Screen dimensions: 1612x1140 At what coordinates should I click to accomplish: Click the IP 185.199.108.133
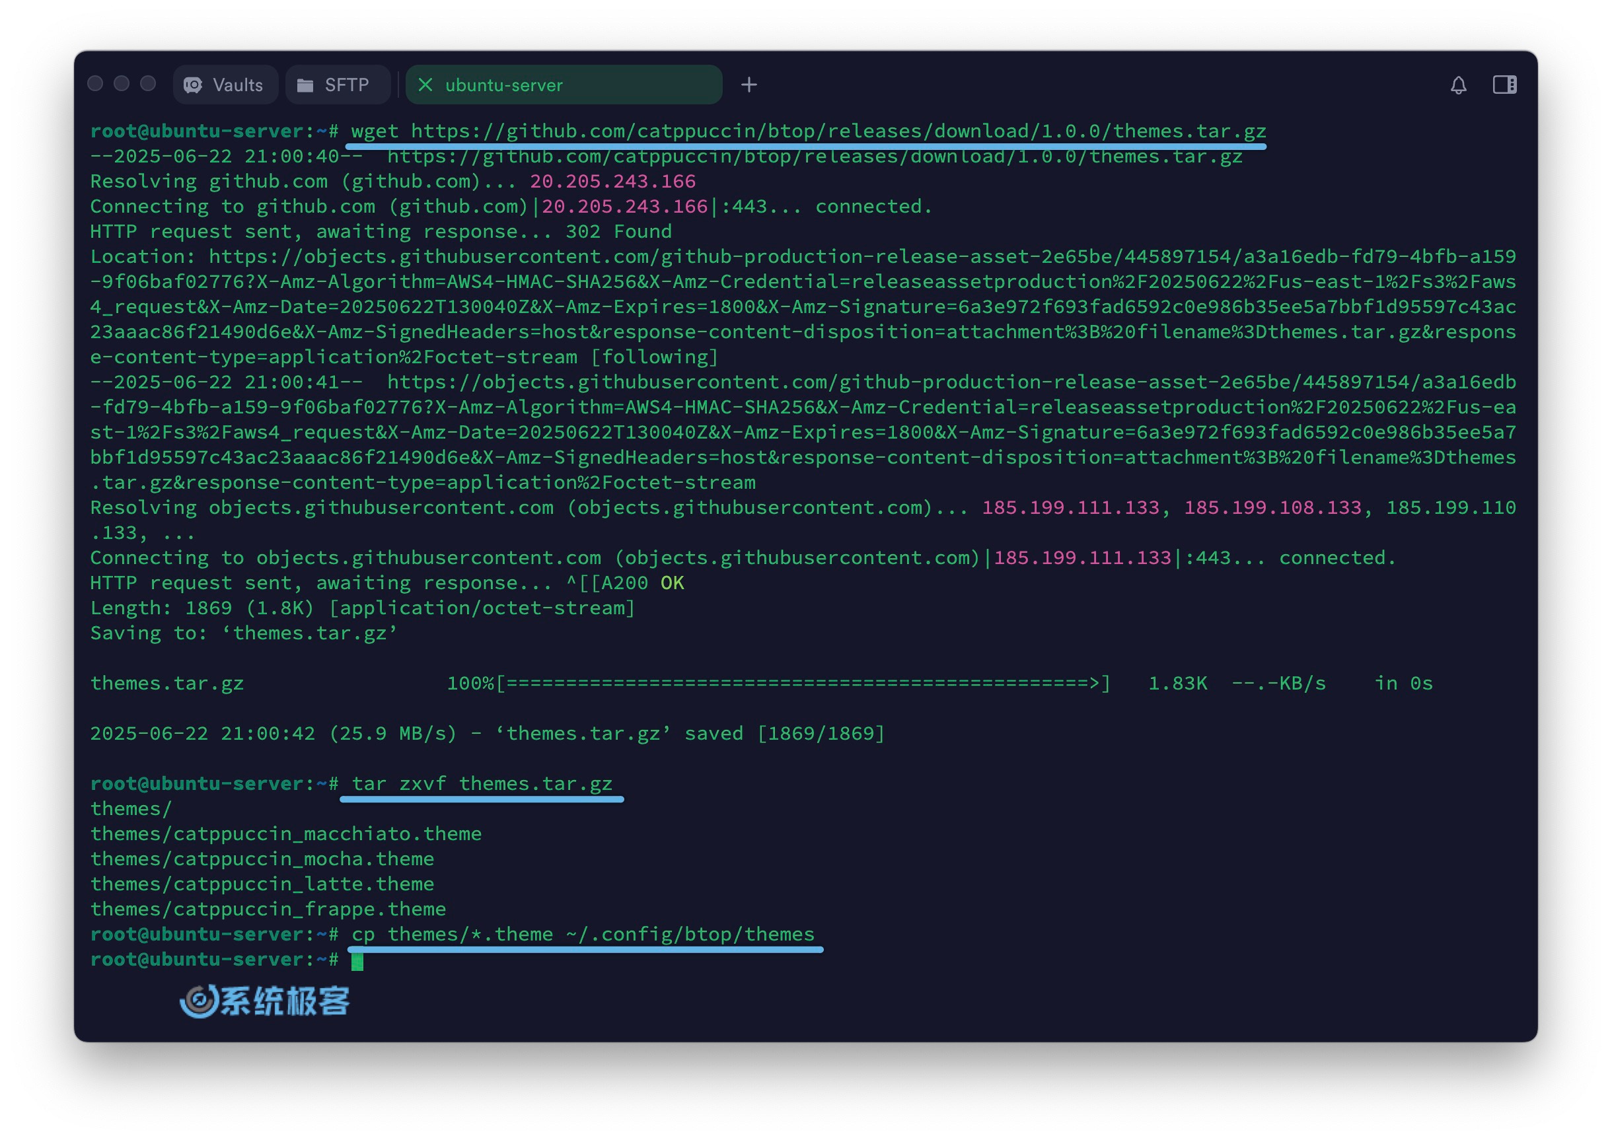1273,507
